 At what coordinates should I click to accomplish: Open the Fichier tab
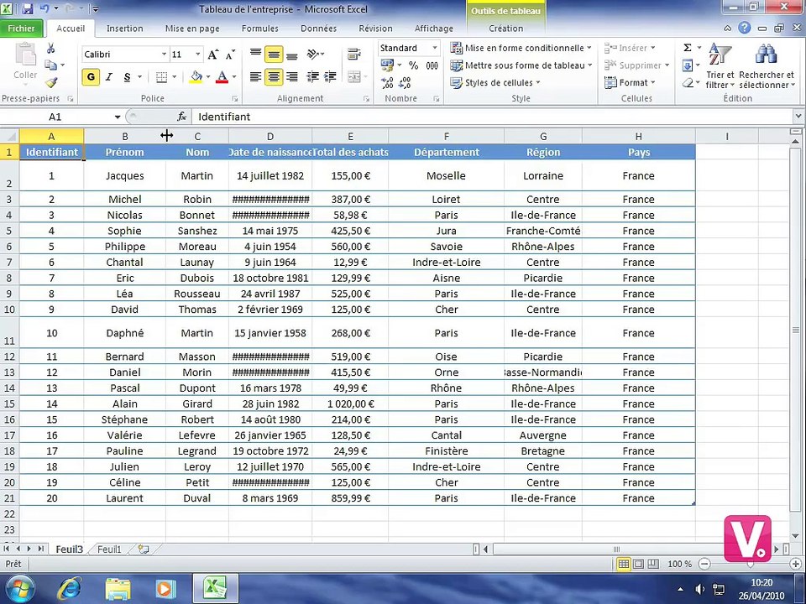22,29
